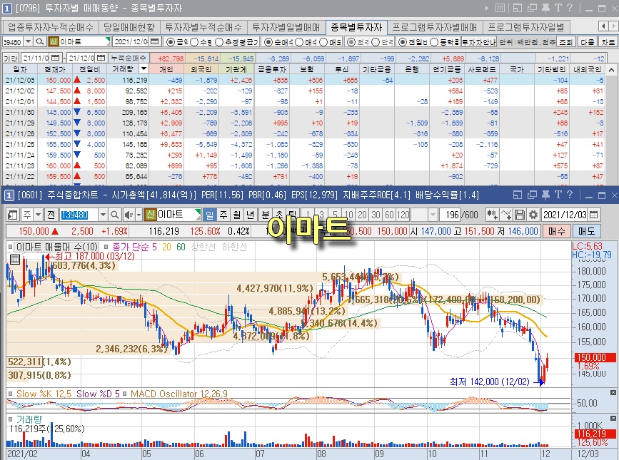619x460 pixels.
Task: Close the stochastic oscillator panel with its x
Action: click(613, 392)
